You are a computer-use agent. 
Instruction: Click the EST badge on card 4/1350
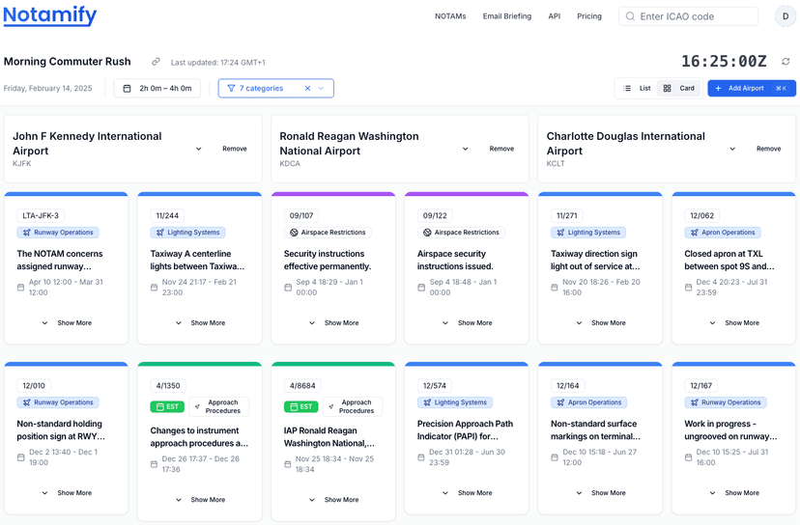pos(166,407)
